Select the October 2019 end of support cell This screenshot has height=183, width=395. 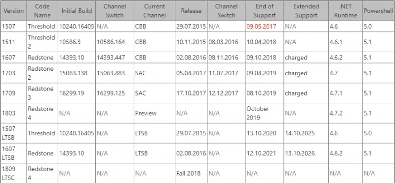[265, 113]
